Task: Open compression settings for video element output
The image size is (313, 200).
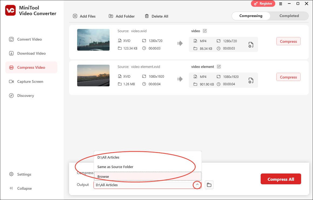Action: click(x=251, y=80)
